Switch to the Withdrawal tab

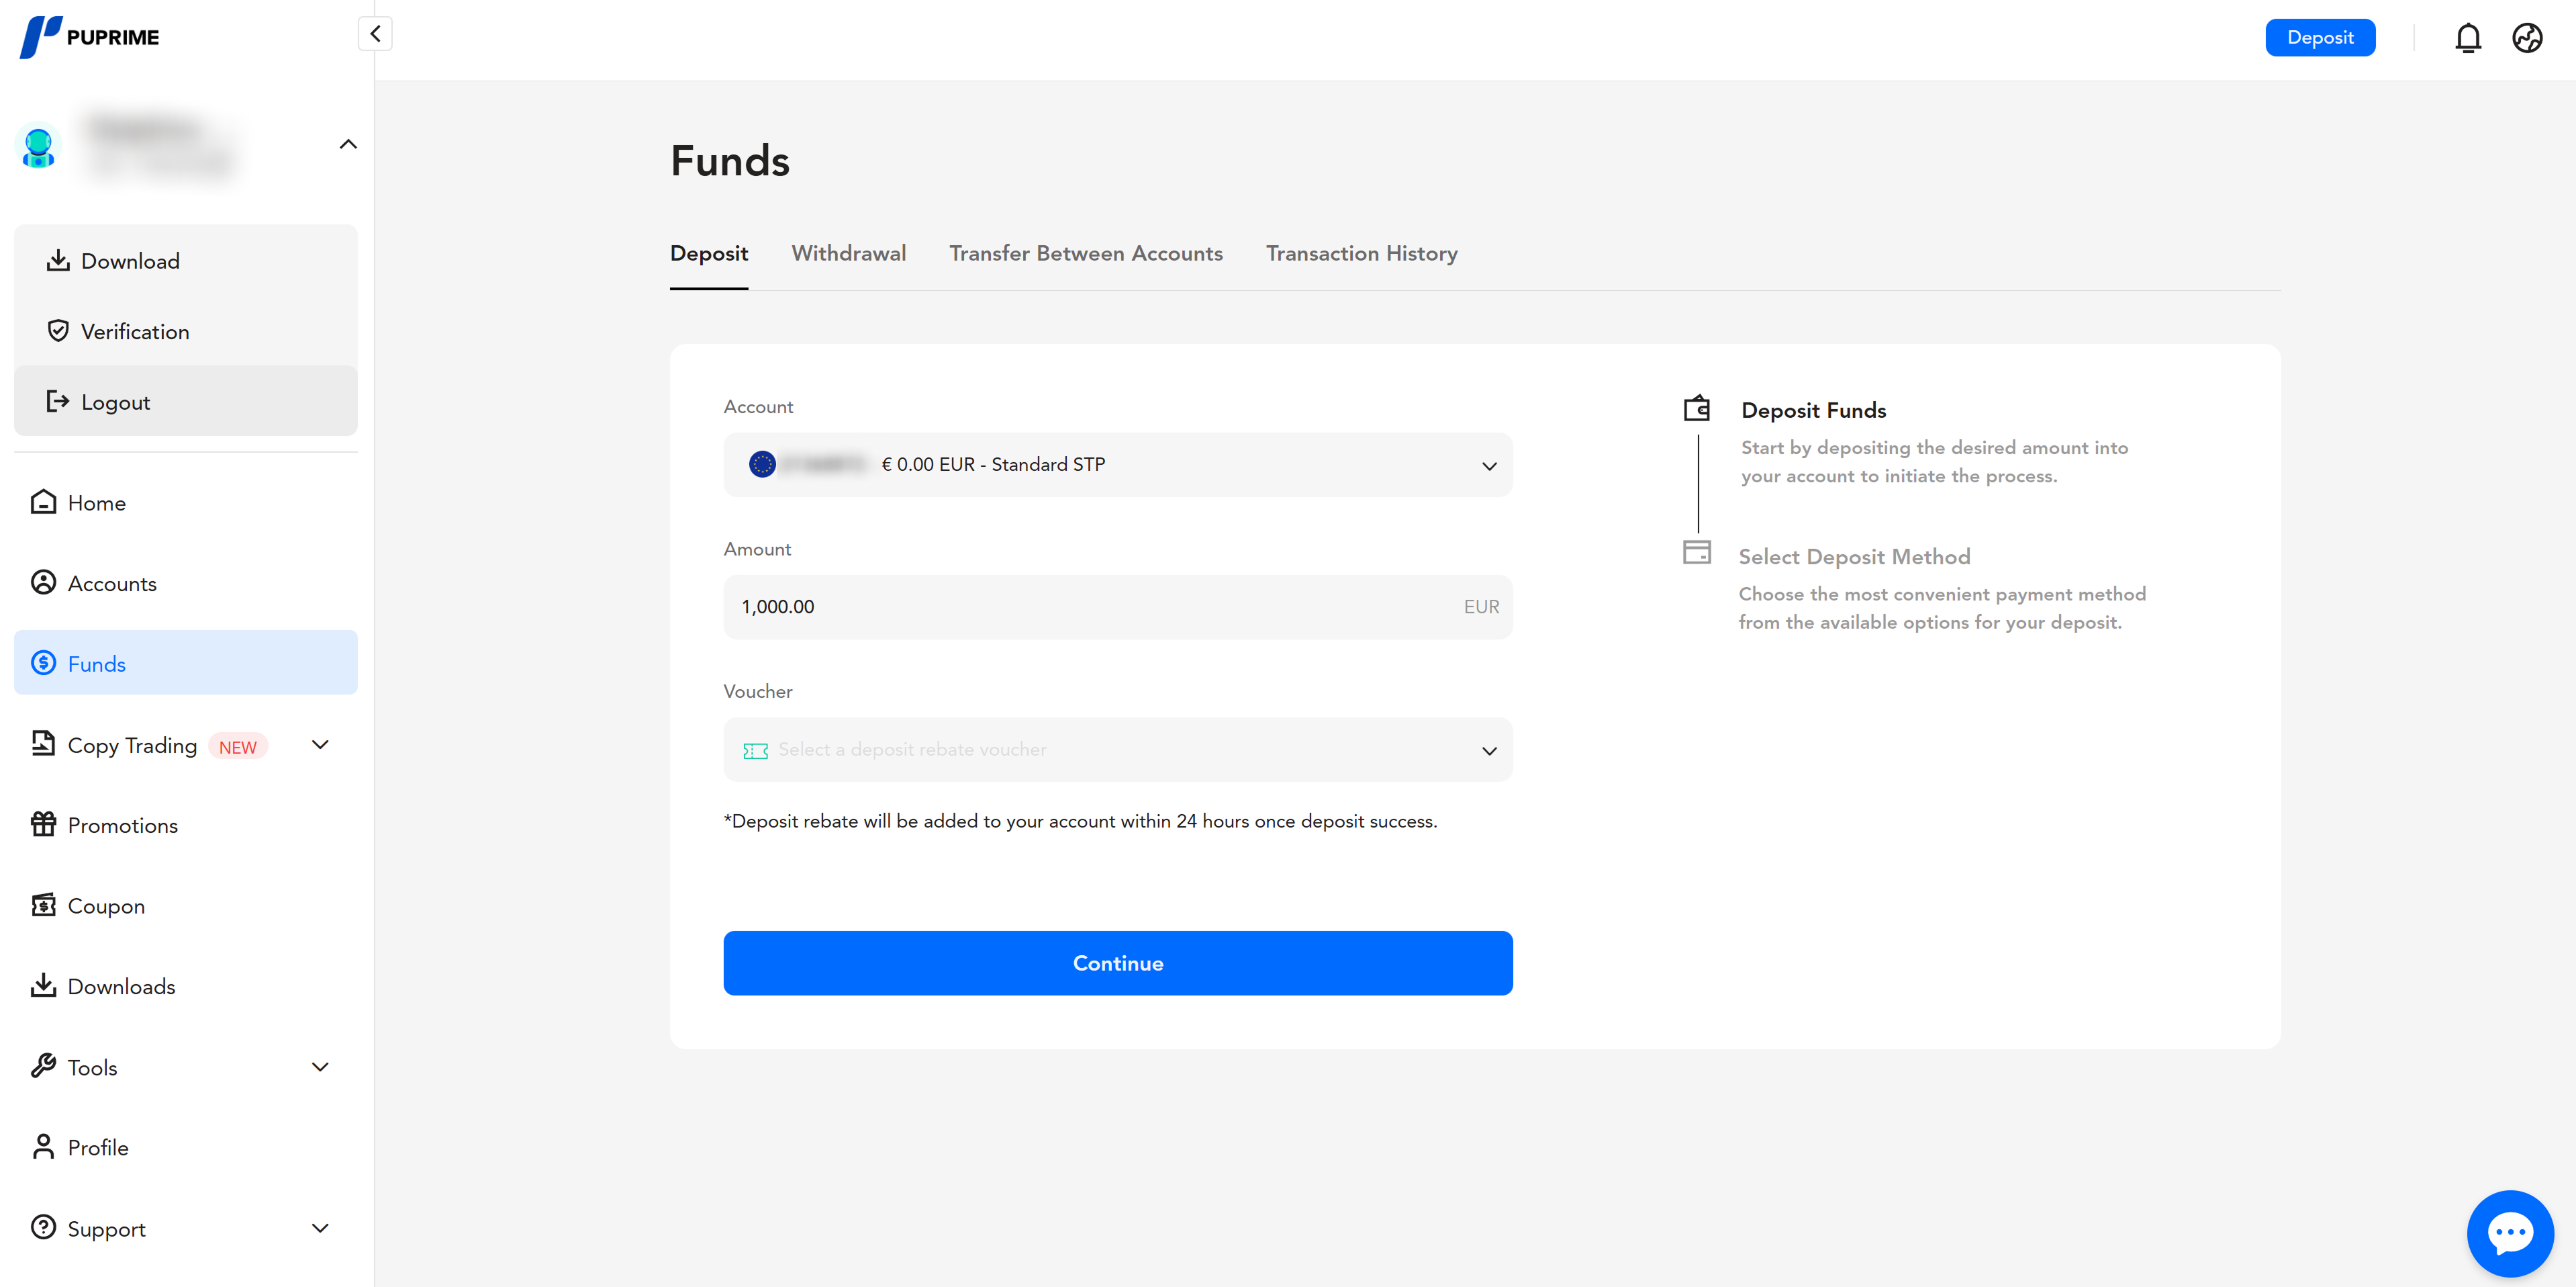click(848, 253)
